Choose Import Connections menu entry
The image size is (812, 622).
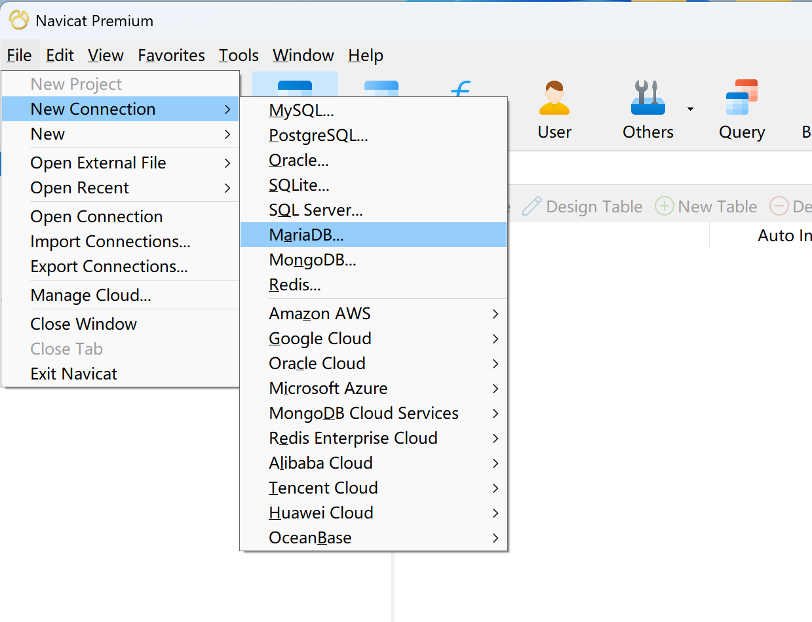(121, 241)
